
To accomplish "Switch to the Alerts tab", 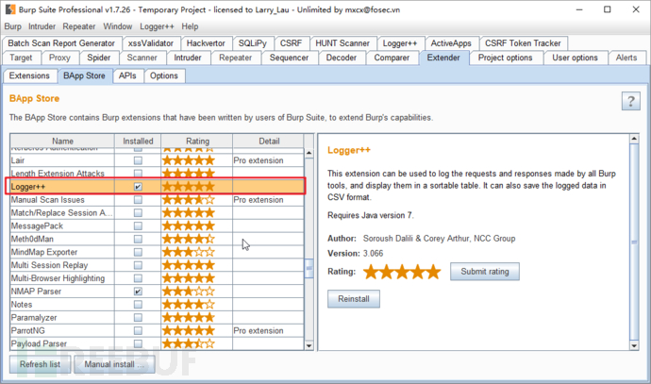I will 626,58.
